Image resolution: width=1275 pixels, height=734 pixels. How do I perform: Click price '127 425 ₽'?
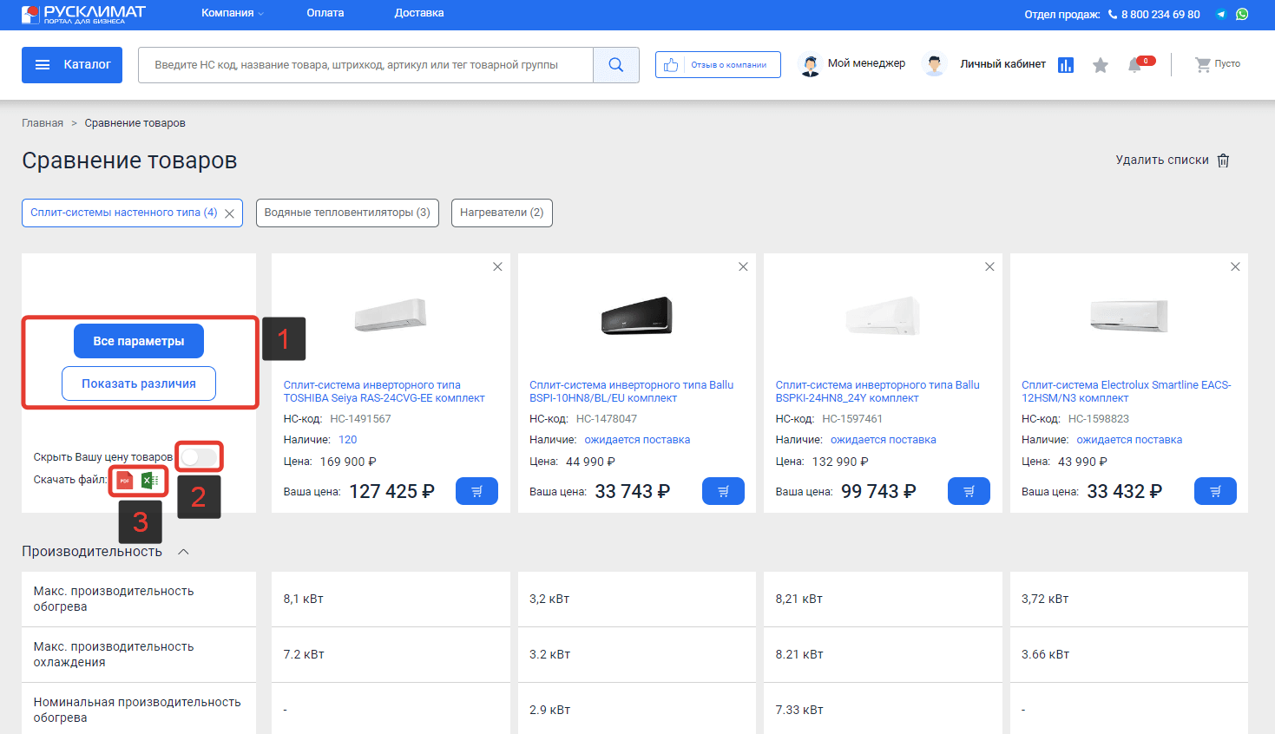coord(391,491)
